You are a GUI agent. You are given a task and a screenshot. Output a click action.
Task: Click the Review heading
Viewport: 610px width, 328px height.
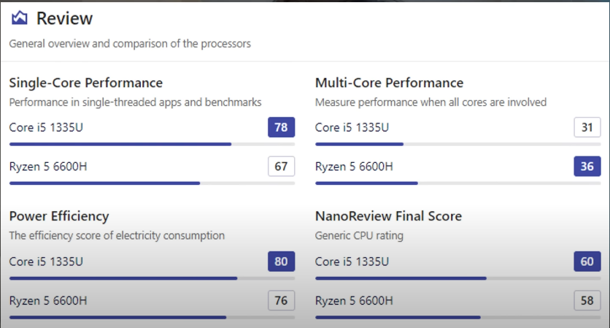pos(65,19)
